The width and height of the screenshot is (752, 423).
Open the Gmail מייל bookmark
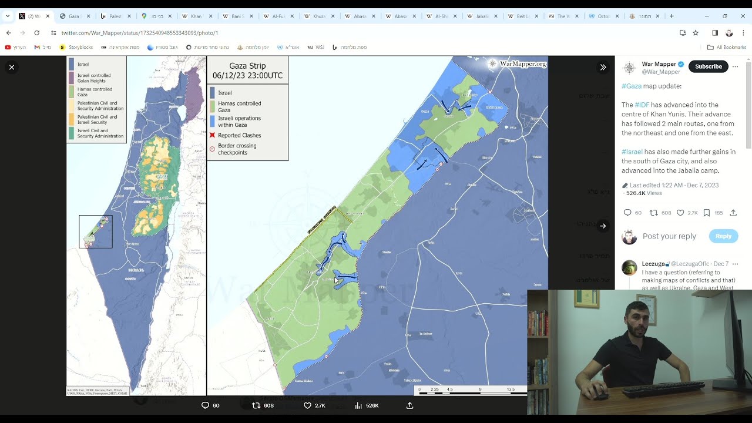(42, 47)
